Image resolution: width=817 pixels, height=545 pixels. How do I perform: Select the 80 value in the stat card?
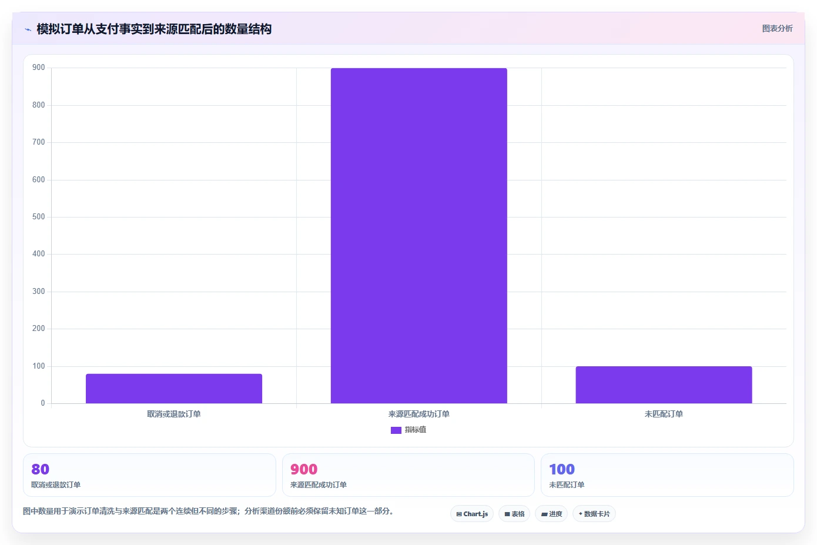[40, 469]
